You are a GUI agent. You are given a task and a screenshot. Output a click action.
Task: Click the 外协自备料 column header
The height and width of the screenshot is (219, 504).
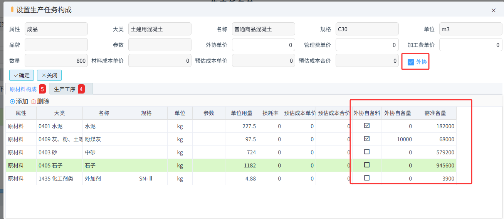tap(367, 113)
